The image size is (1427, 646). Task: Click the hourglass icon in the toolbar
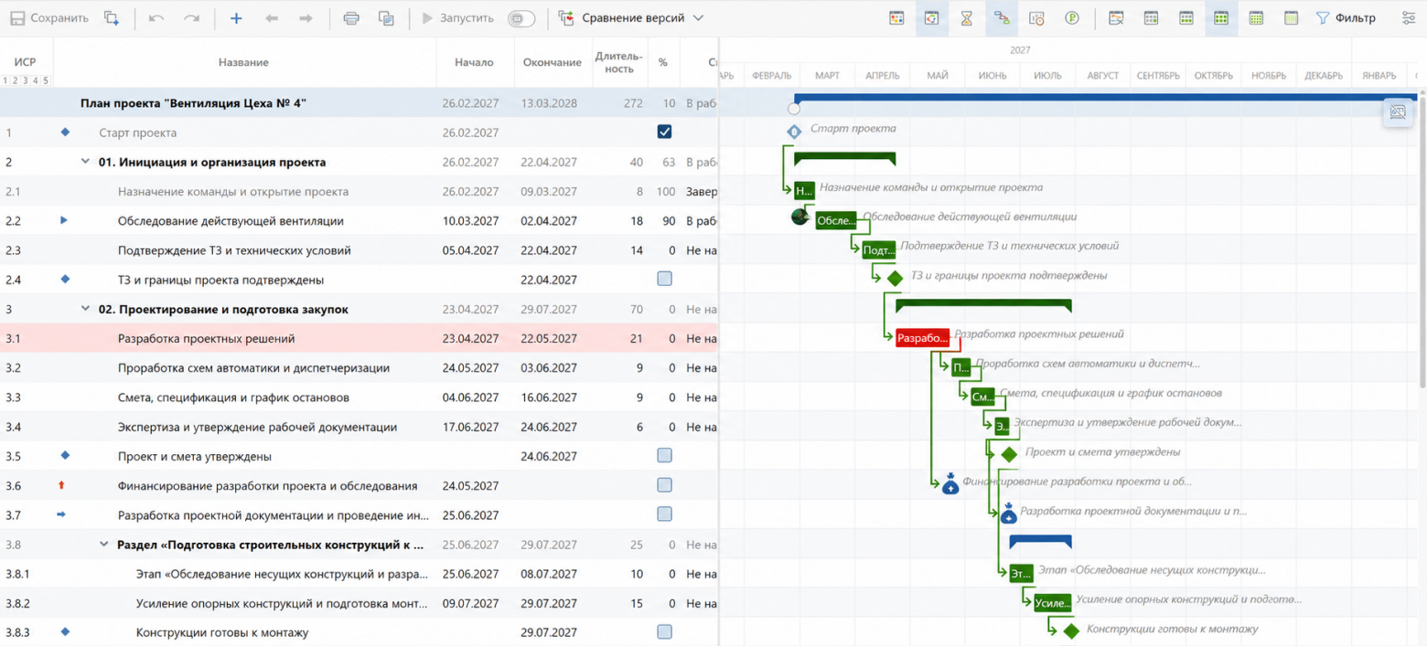(967, 18)
